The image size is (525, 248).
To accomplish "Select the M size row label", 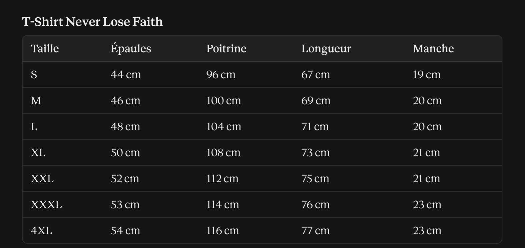I will coord(36,101).
